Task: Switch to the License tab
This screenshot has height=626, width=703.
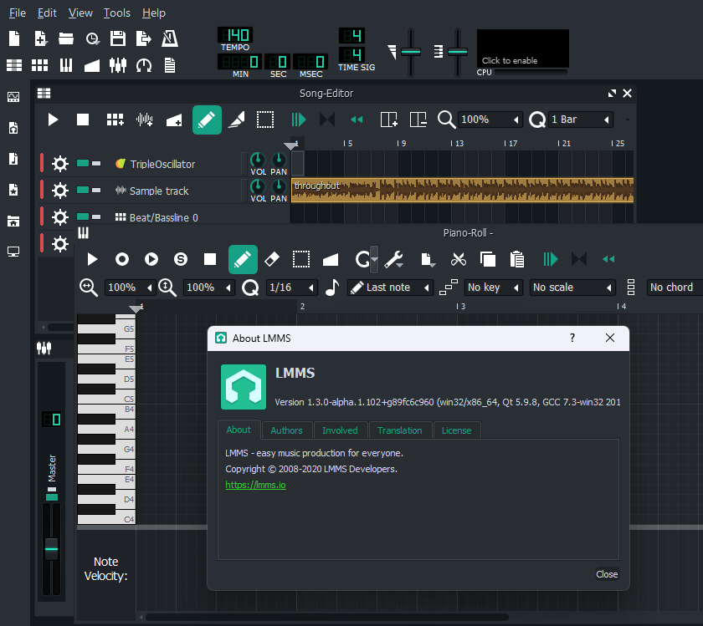Action: pos(456,430)
